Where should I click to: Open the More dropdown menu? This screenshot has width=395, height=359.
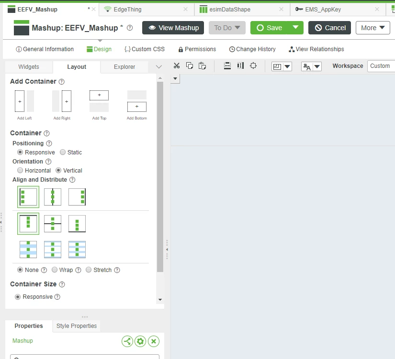point(373,28)
